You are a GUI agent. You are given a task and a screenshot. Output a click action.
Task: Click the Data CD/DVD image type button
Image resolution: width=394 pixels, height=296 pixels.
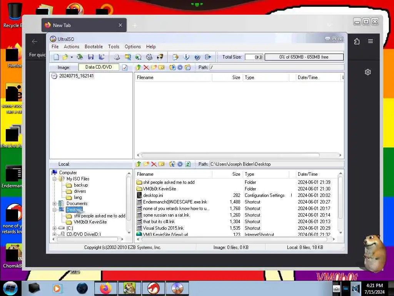[99, 67]
